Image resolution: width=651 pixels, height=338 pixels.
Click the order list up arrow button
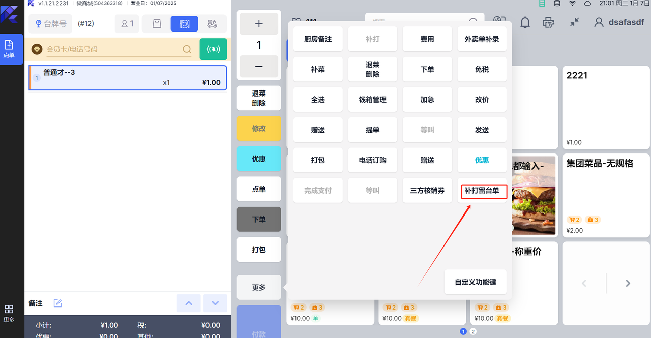click(189, 303)
